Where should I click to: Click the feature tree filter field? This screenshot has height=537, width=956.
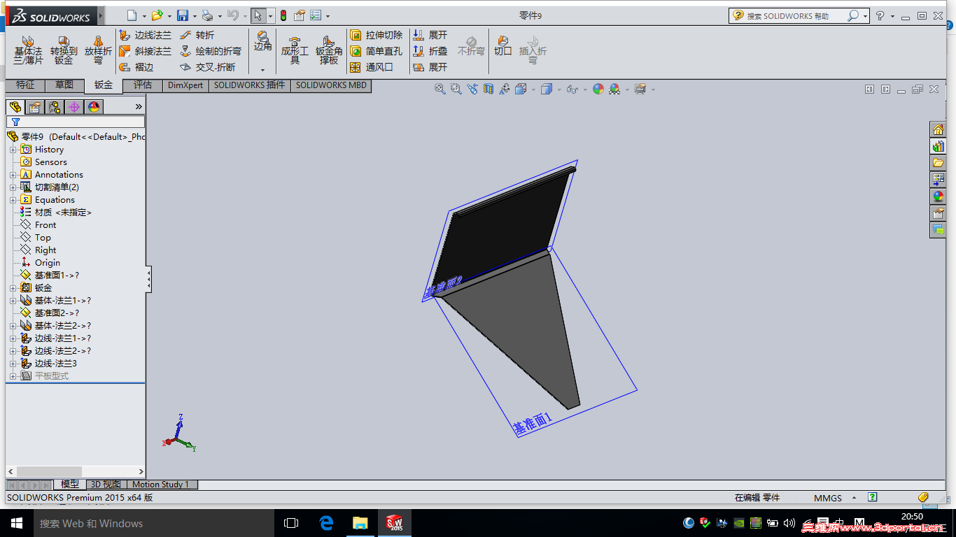tap(76, 122)
